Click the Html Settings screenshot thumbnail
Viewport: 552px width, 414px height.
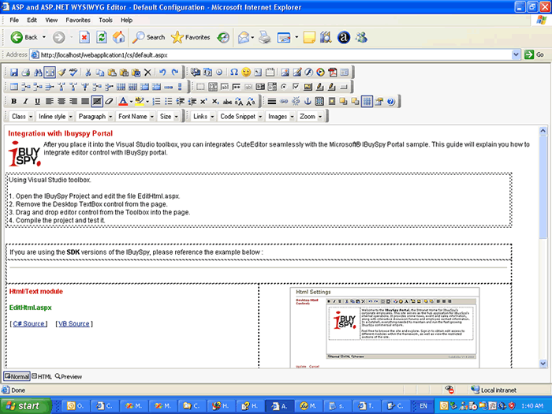point(385,328)
